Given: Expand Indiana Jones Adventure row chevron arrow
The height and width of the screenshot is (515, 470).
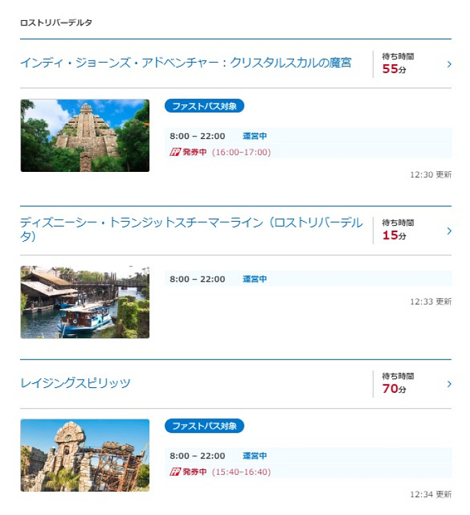Looking at the screenshot, I should (x=449, y=64).
